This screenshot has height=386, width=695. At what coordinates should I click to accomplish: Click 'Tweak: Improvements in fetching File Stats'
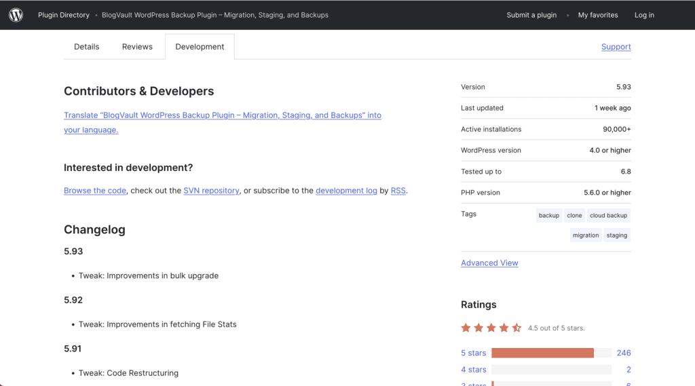[x=157, y=324]
